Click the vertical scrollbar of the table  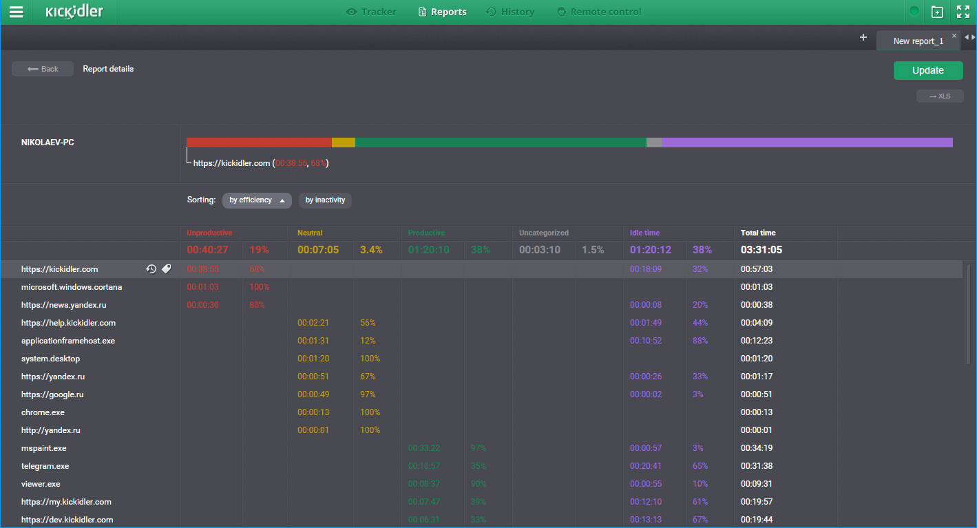(x=970, y=314)
